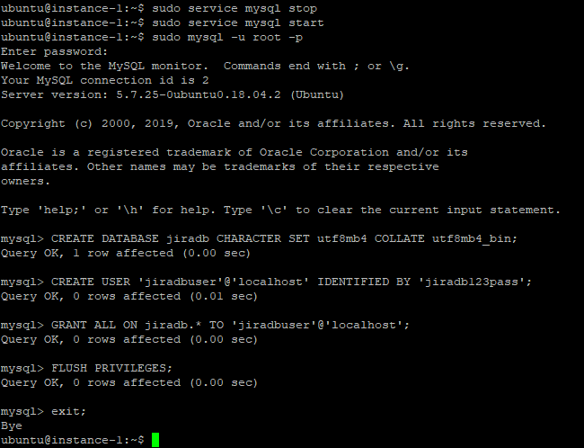Click the GRANT ALL ON jiradb.* statement
Screen dimensions: 584x448
coord(230,326)
